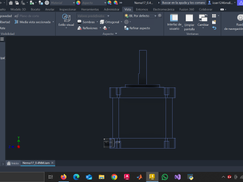Click the Media vista seccionada icon

point(16,22)
